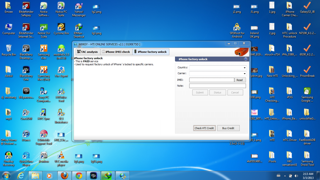Launch Samsung Kies desktop icon
This screenshot has height=180, width=320.
tap(44, 52)
